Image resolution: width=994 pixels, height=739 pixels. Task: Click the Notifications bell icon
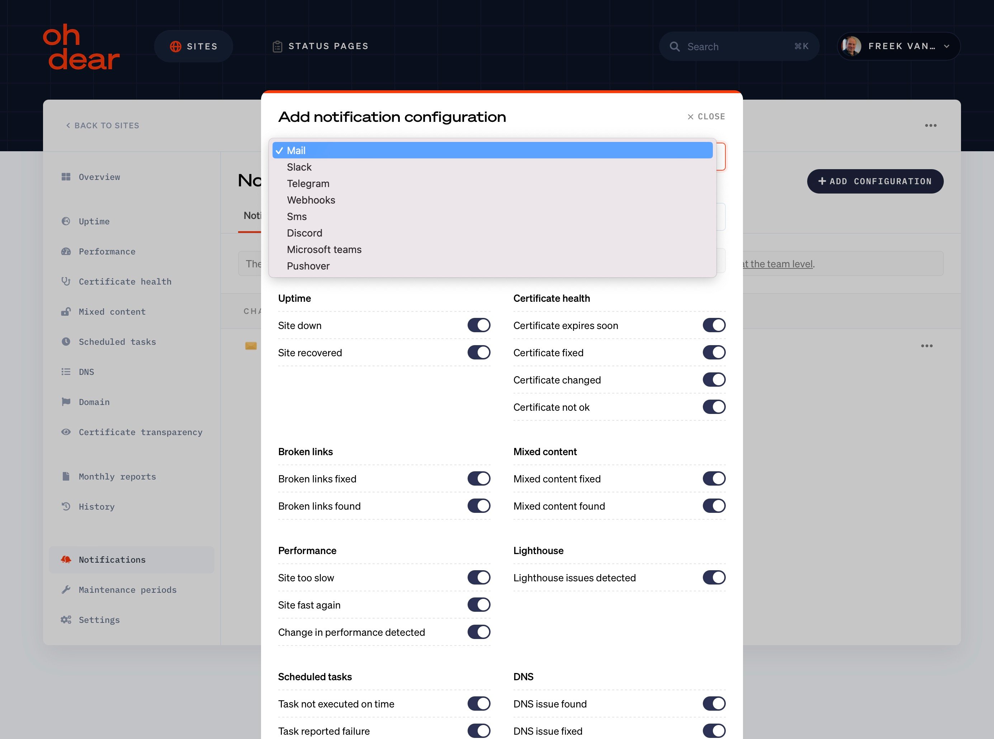point(66,559)
